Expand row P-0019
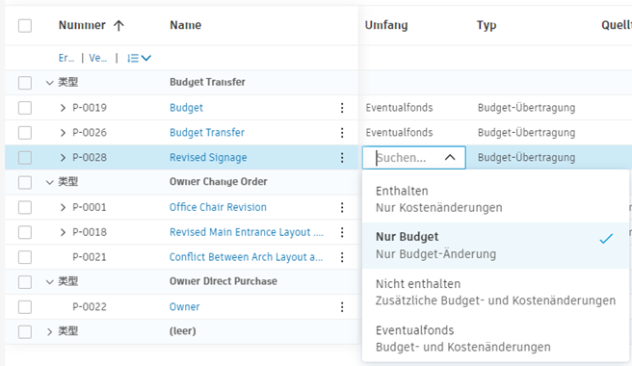The height and width of the screenshot is (366, 632). click(x=63, y=108)
